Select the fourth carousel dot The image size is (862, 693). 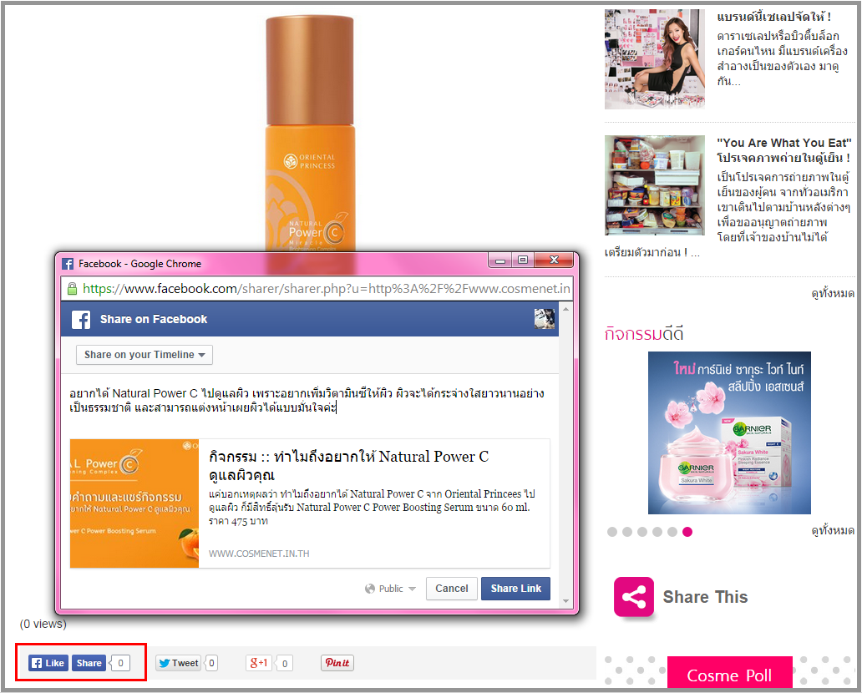(x=657, y=532)
